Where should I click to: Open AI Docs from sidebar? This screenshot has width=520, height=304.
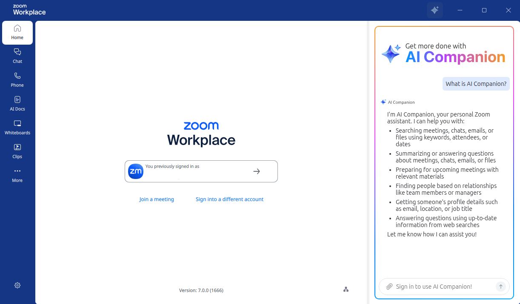click(x=17, y=103)
